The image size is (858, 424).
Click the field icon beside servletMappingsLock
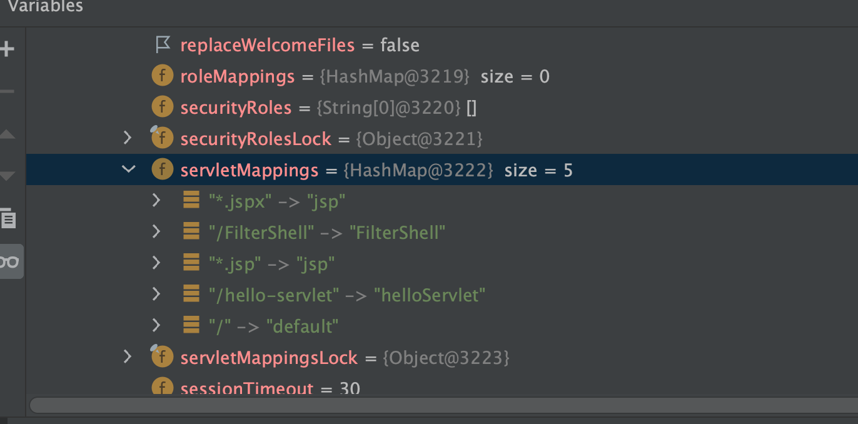click(162, 357)
